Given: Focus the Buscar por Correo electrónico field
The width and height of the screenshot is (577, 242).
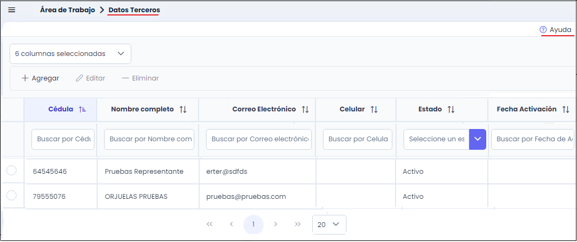Looking at the screenshot, I should [259, 139].
